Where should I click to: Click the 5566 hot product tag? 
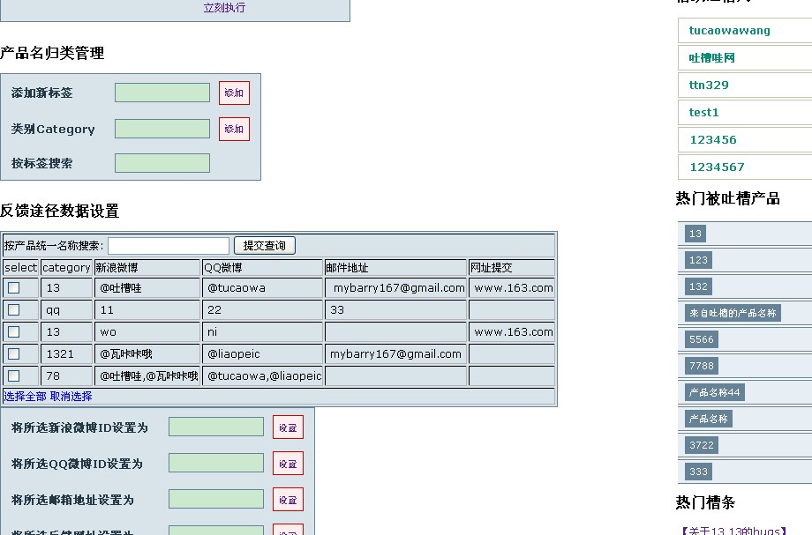click(702, 339)
